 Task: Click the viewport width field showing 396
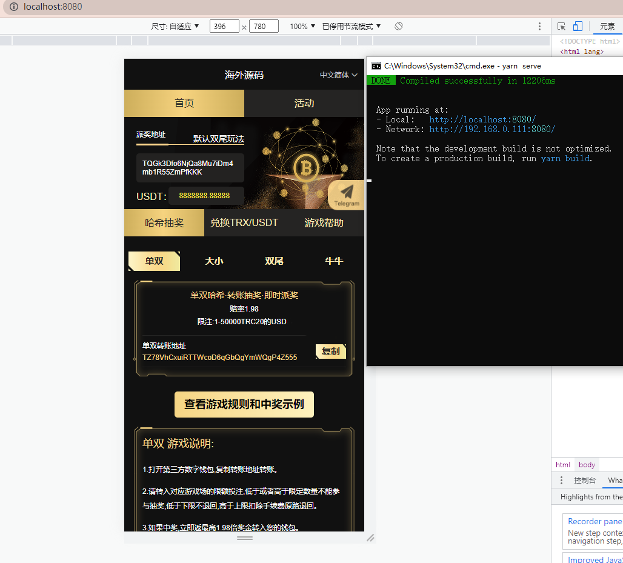pos(224,26)
